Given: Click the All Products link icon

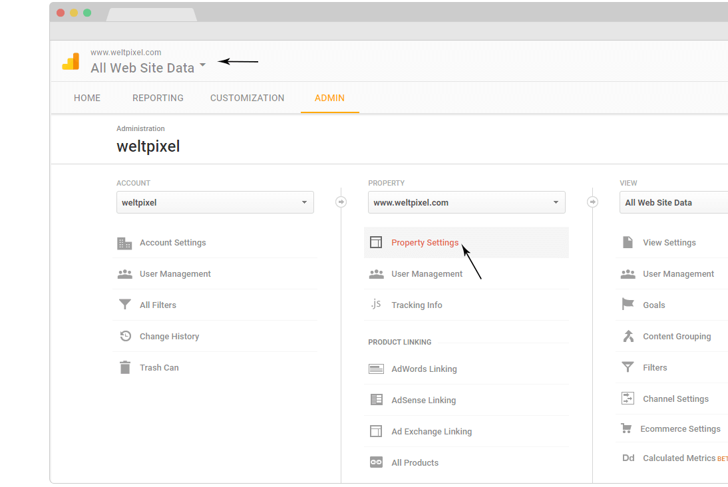Looking at the screenshot, I should (x=376, y=462).
